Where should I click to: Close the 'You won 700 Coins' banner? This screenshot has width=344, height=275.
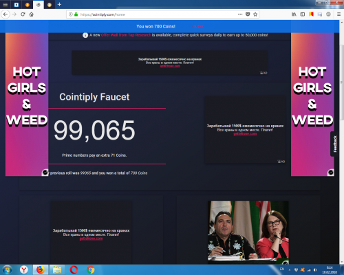click(197, 27)
